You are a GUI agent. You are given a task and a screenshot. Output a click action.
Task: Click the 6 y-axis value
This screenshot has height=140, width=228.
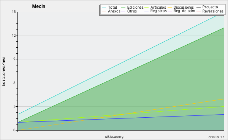coord(15,83)
